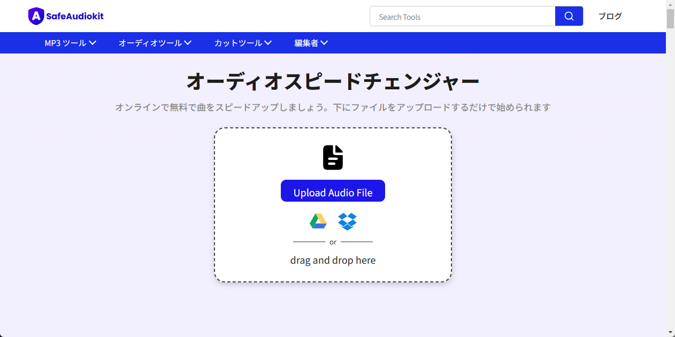Expand the MP3 ツール dropdown
This screenshot has height=337, width=675.
pyautogui.click(x=70, y=43)
